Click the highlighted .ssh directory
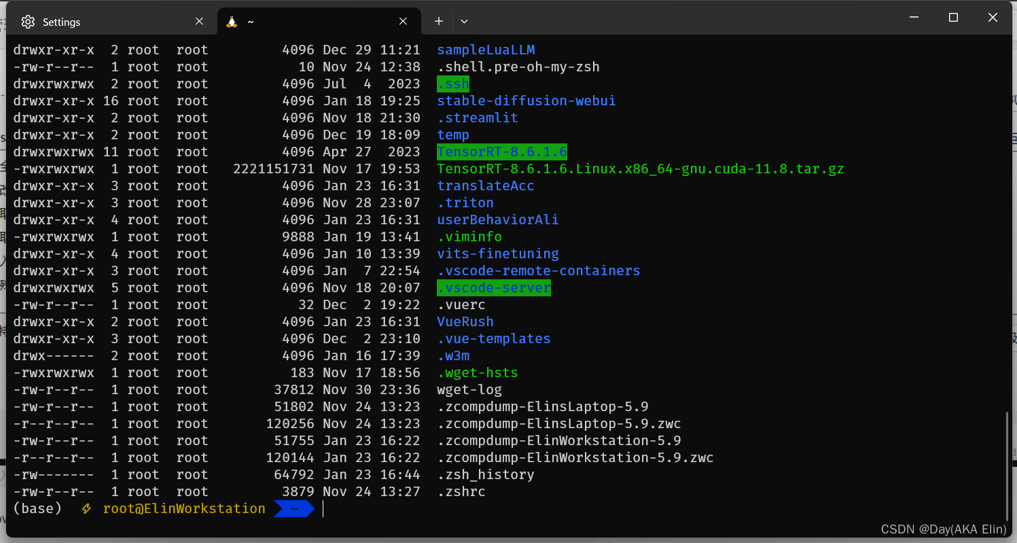 [x=453, y=84]
